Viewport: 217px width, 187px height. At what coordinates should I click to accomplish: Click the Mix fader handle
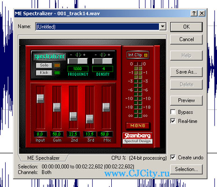(106, 108)
